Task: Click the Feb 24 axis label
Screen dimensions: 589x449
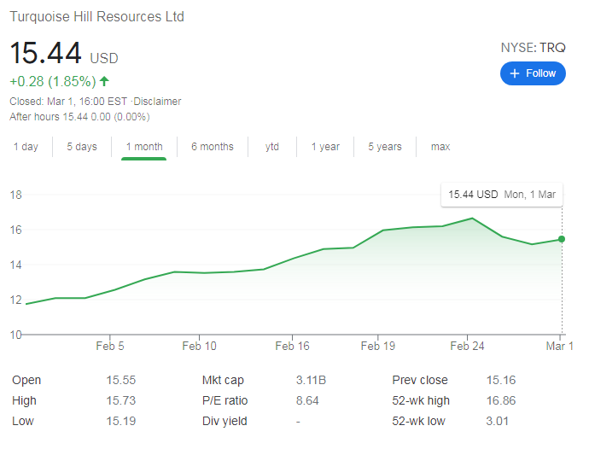Action: [x=467, y=346]
